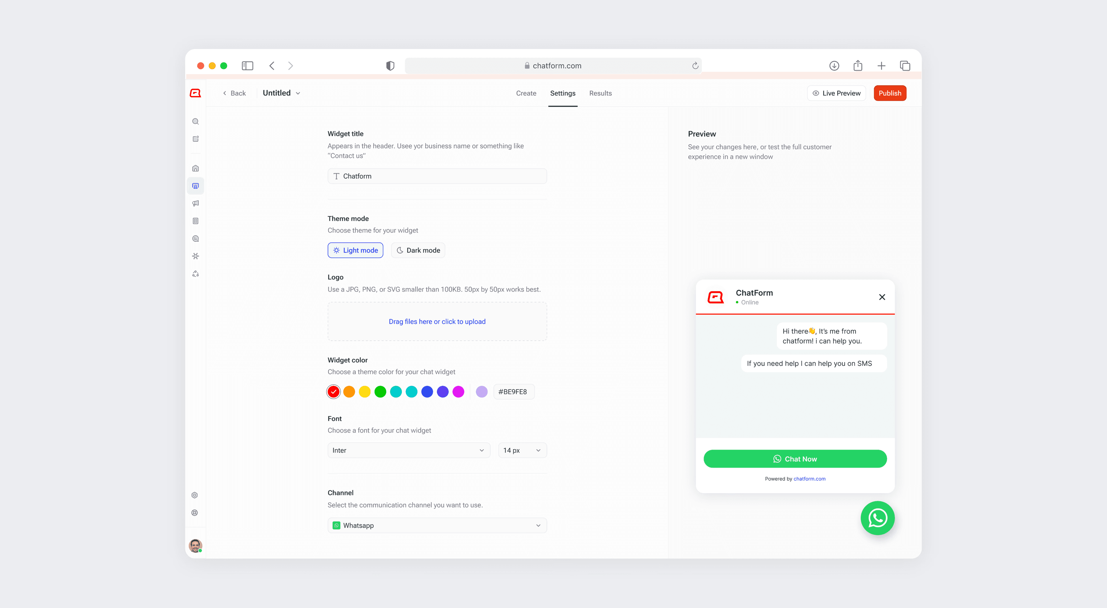Click the Publish button
Image resolution: width=1107 pixels, height=608 pixels.
coord(890,93)
